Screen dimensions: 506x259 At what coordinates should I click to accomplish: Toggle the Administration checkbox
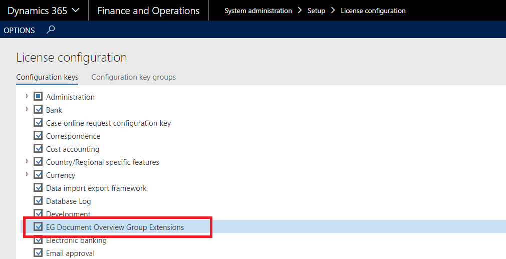coord(38,97)
